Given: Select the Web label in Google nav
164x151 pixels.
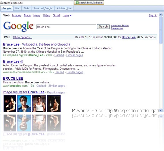Looking at the screenshot, I should click(6, 16).
